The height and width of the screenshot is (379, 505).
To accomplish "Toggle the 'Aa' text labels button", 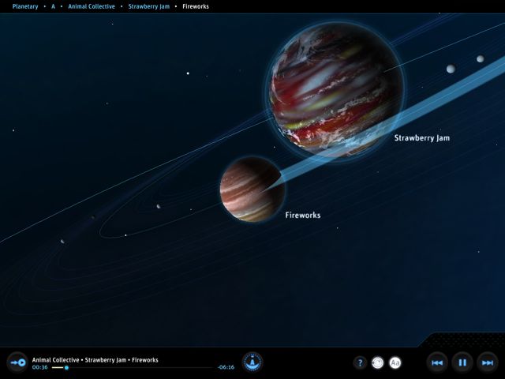I will click(x=395, y=363).
